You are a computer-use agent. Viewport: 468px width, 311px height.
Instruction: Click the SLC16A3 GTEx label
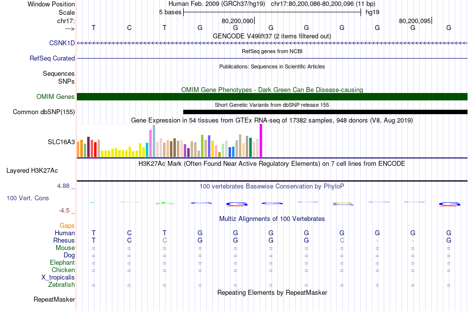61,142
